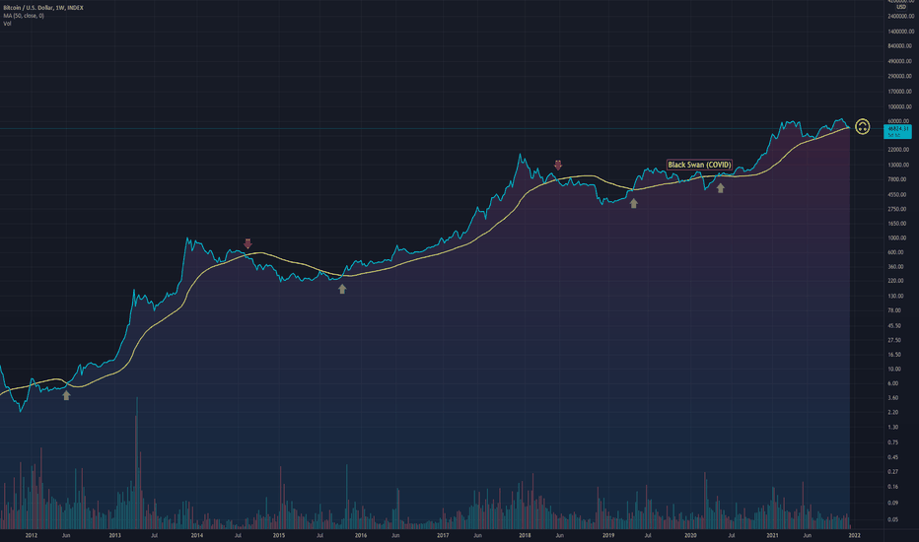Click 2017 on the time axis
Viewport: 919px width, 542px height.
click(443, 535)
